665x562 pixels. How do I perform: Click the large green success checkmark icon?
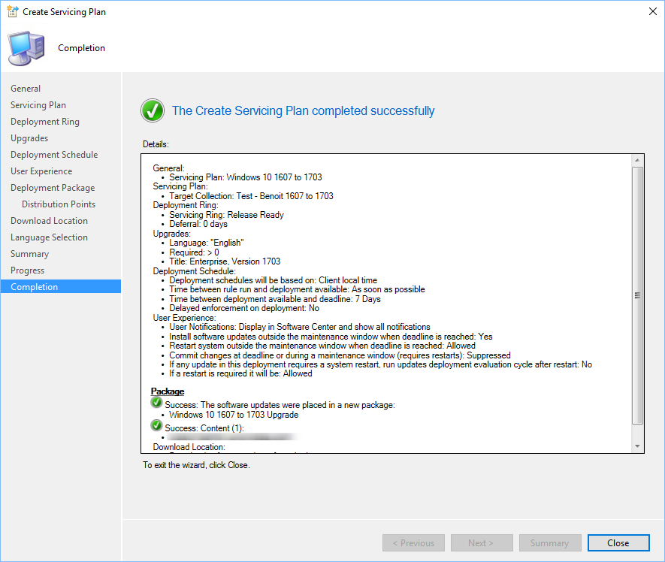pos(153,110)
